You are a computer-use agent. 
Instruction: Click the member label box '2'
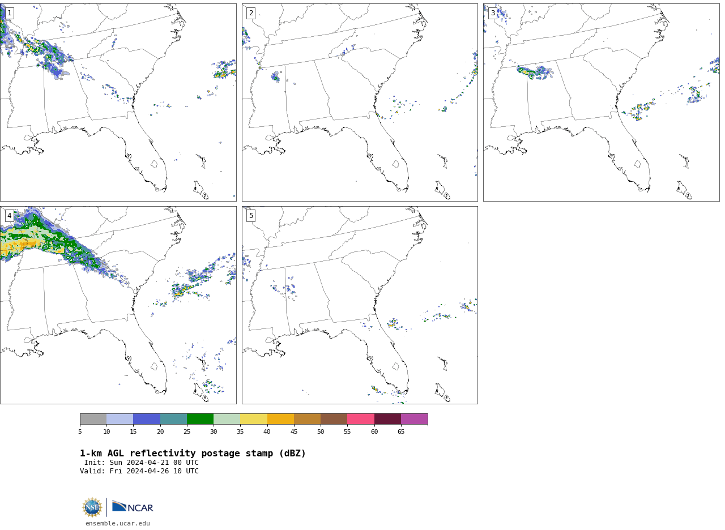coord(251,13)
